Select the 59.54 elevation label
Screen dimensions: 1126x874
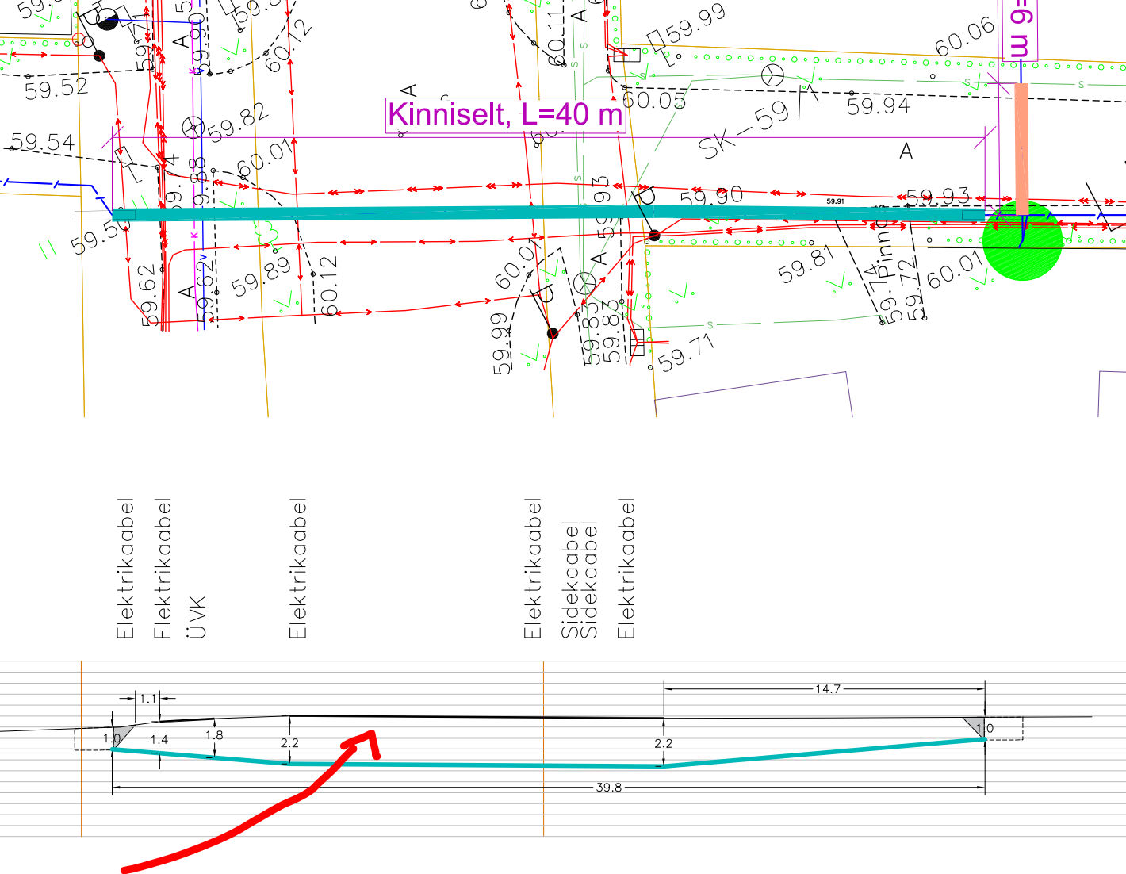click(x=43, y=142)
